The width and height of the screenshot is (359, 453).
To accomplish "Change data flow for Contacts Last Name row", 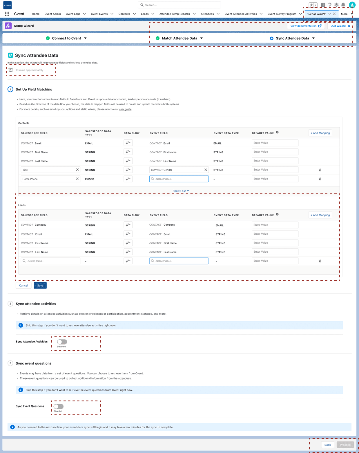I will point(128,161).
